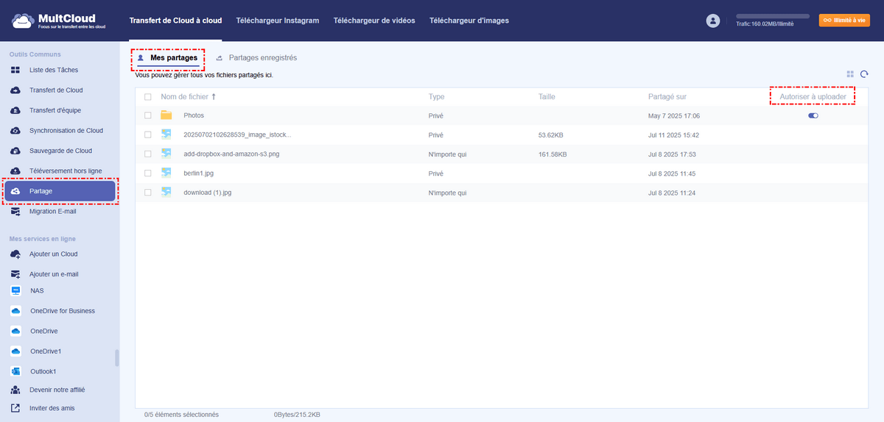Click the refresh icon
This screenshot has width=884, height=422.
pyautogui.click(x=865, y=74)
